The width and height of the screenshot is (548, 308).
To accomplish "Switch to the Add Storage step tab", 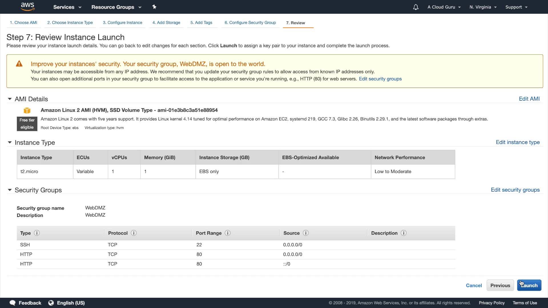I will pyautogui.click(x=166, y=23).
